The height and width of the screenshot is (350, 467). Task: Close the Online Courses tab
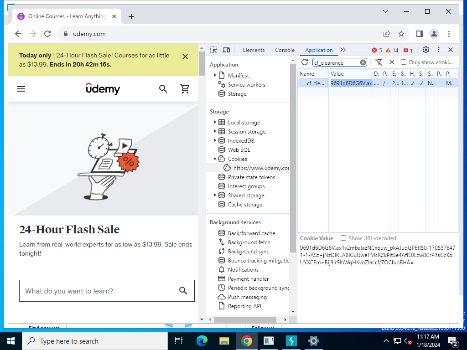point(114,16)
